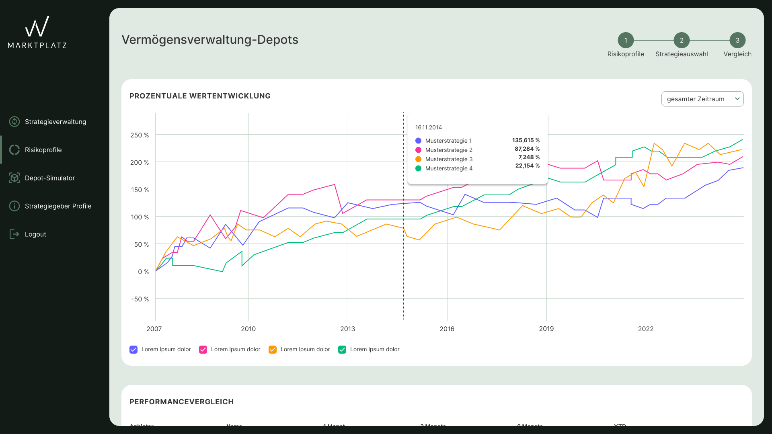Viewport: 772px width, 434px height.
Task: Toggle the purple legend checkbox
Action: tap(133, 350)
